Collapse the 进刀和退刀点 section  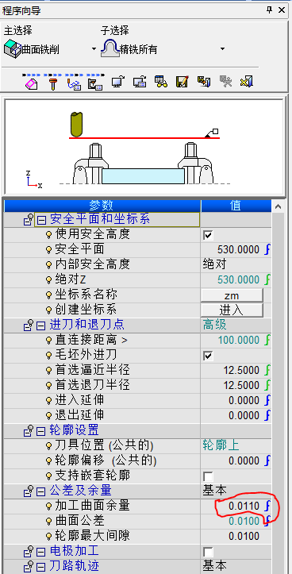pyautogui.click(x=41, y=326)
